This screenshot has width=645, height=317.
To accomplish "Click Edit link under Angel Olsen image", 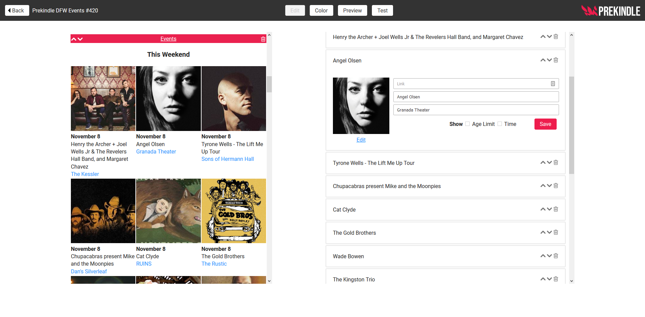I will tap(361, 140).
